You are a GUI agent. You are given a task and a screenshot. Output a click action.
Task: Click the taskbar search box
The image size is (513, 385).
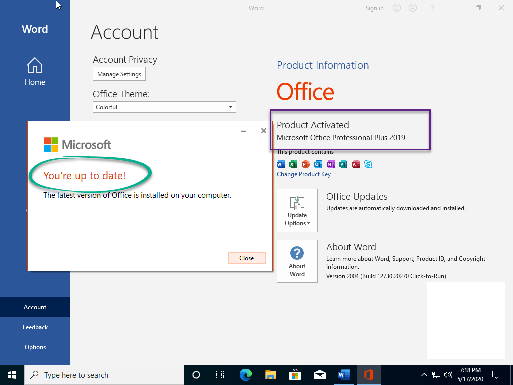coord(104,375)
